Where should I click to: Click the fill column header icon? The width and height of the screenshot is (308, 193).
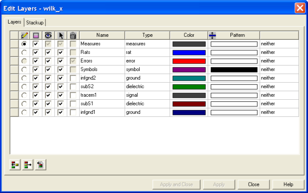click(x=36, y=35)
